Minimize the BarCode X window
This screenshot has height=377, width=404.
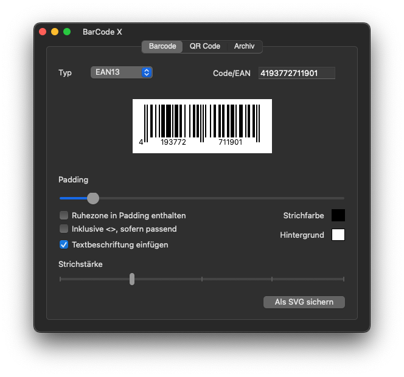click(x=55, y=32)
